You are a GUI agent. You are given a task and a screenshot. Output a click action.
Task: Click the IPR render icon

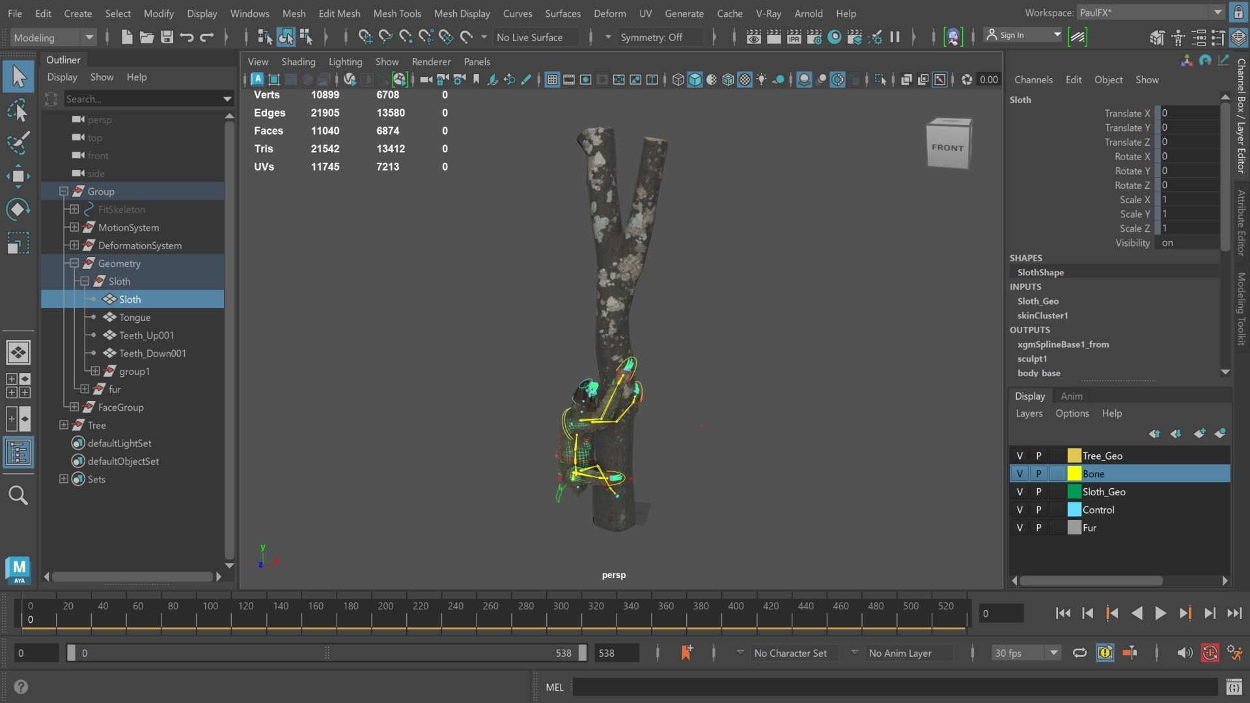[794, 37]
